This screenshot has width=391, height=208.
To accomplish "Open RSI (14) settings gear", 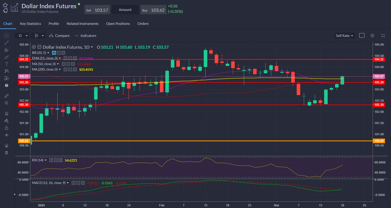I will 56,160.
